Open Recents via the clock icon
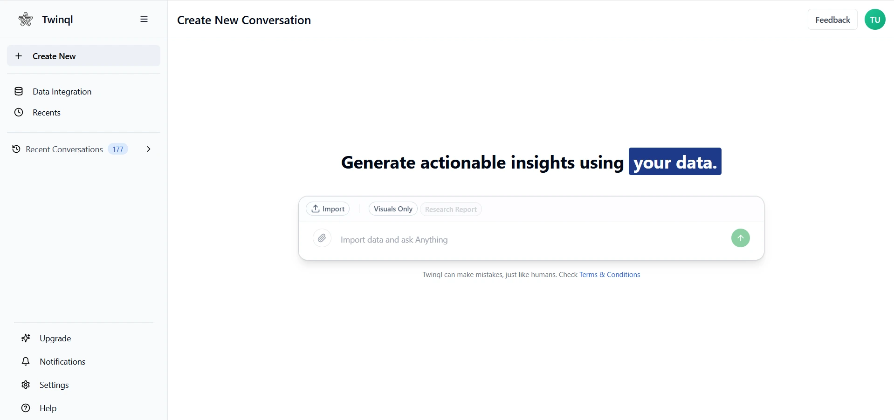 tap(18, 112)
